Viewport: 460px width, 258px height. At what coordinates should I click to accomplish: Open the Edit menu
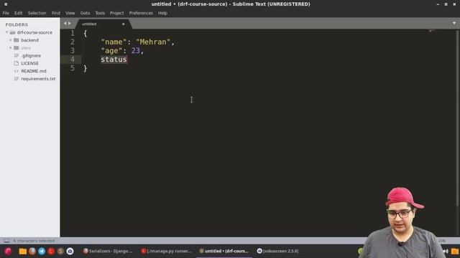[x=18, y=13]
